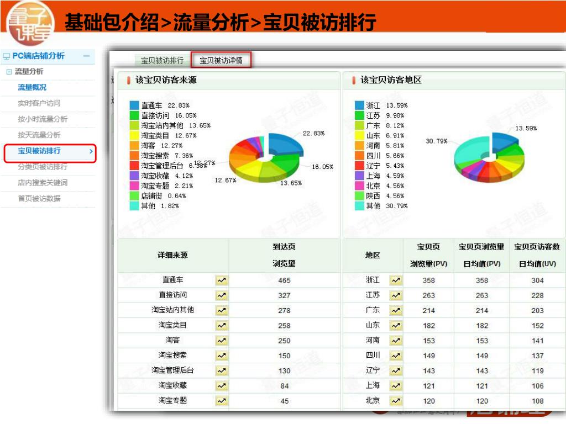Click the 到达页浏览量 column header

[284, 255]
